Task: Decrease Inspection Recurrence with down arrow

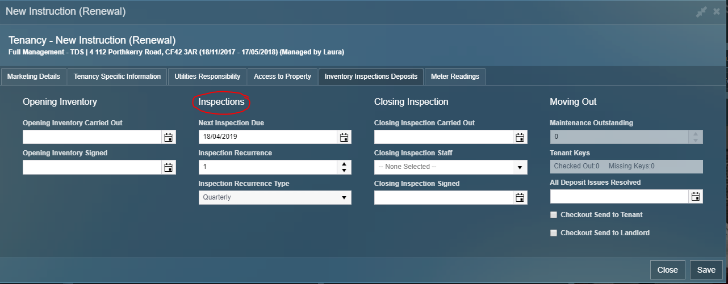Action: pyautogui.click(x=344, y=170)
